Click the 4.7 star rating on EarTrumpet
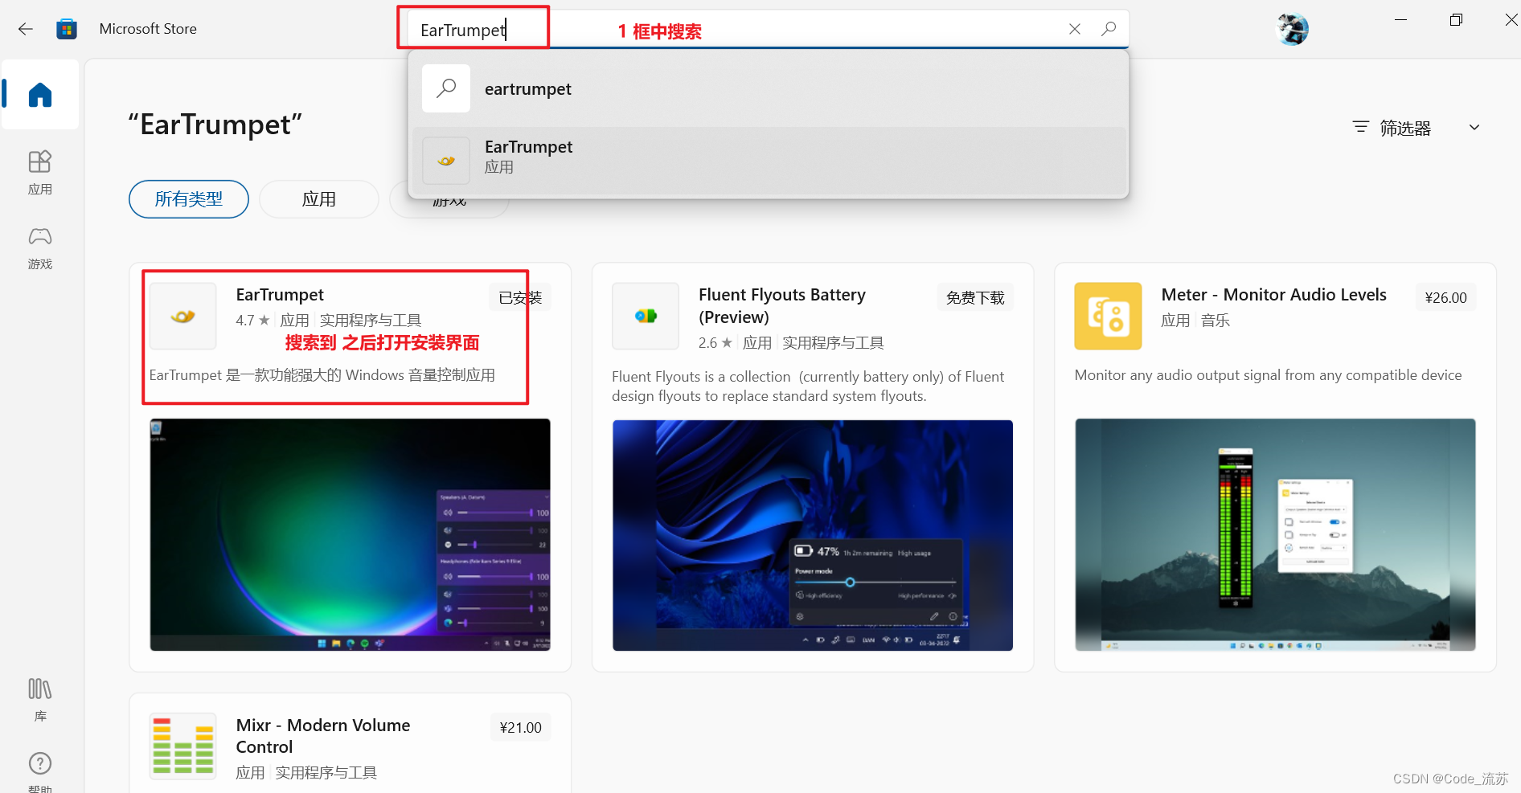Image resolution: width=1521 pixels, height=793 pixels. (252, 321)
